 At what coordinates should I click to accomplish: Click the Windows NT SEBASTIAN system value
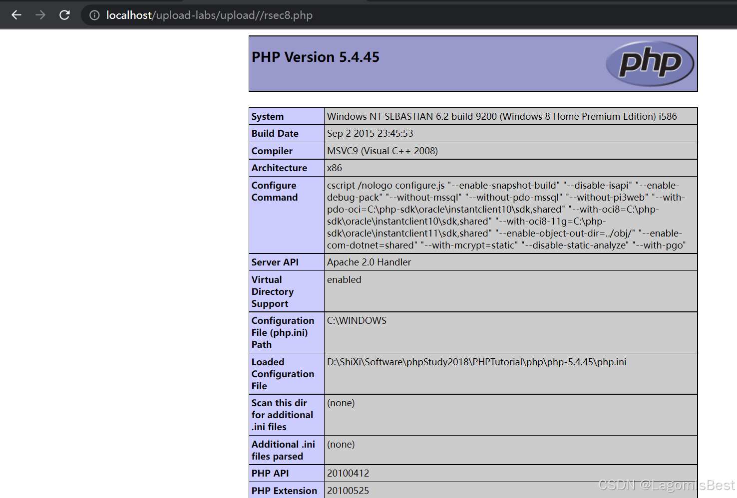tap(502, 116)
